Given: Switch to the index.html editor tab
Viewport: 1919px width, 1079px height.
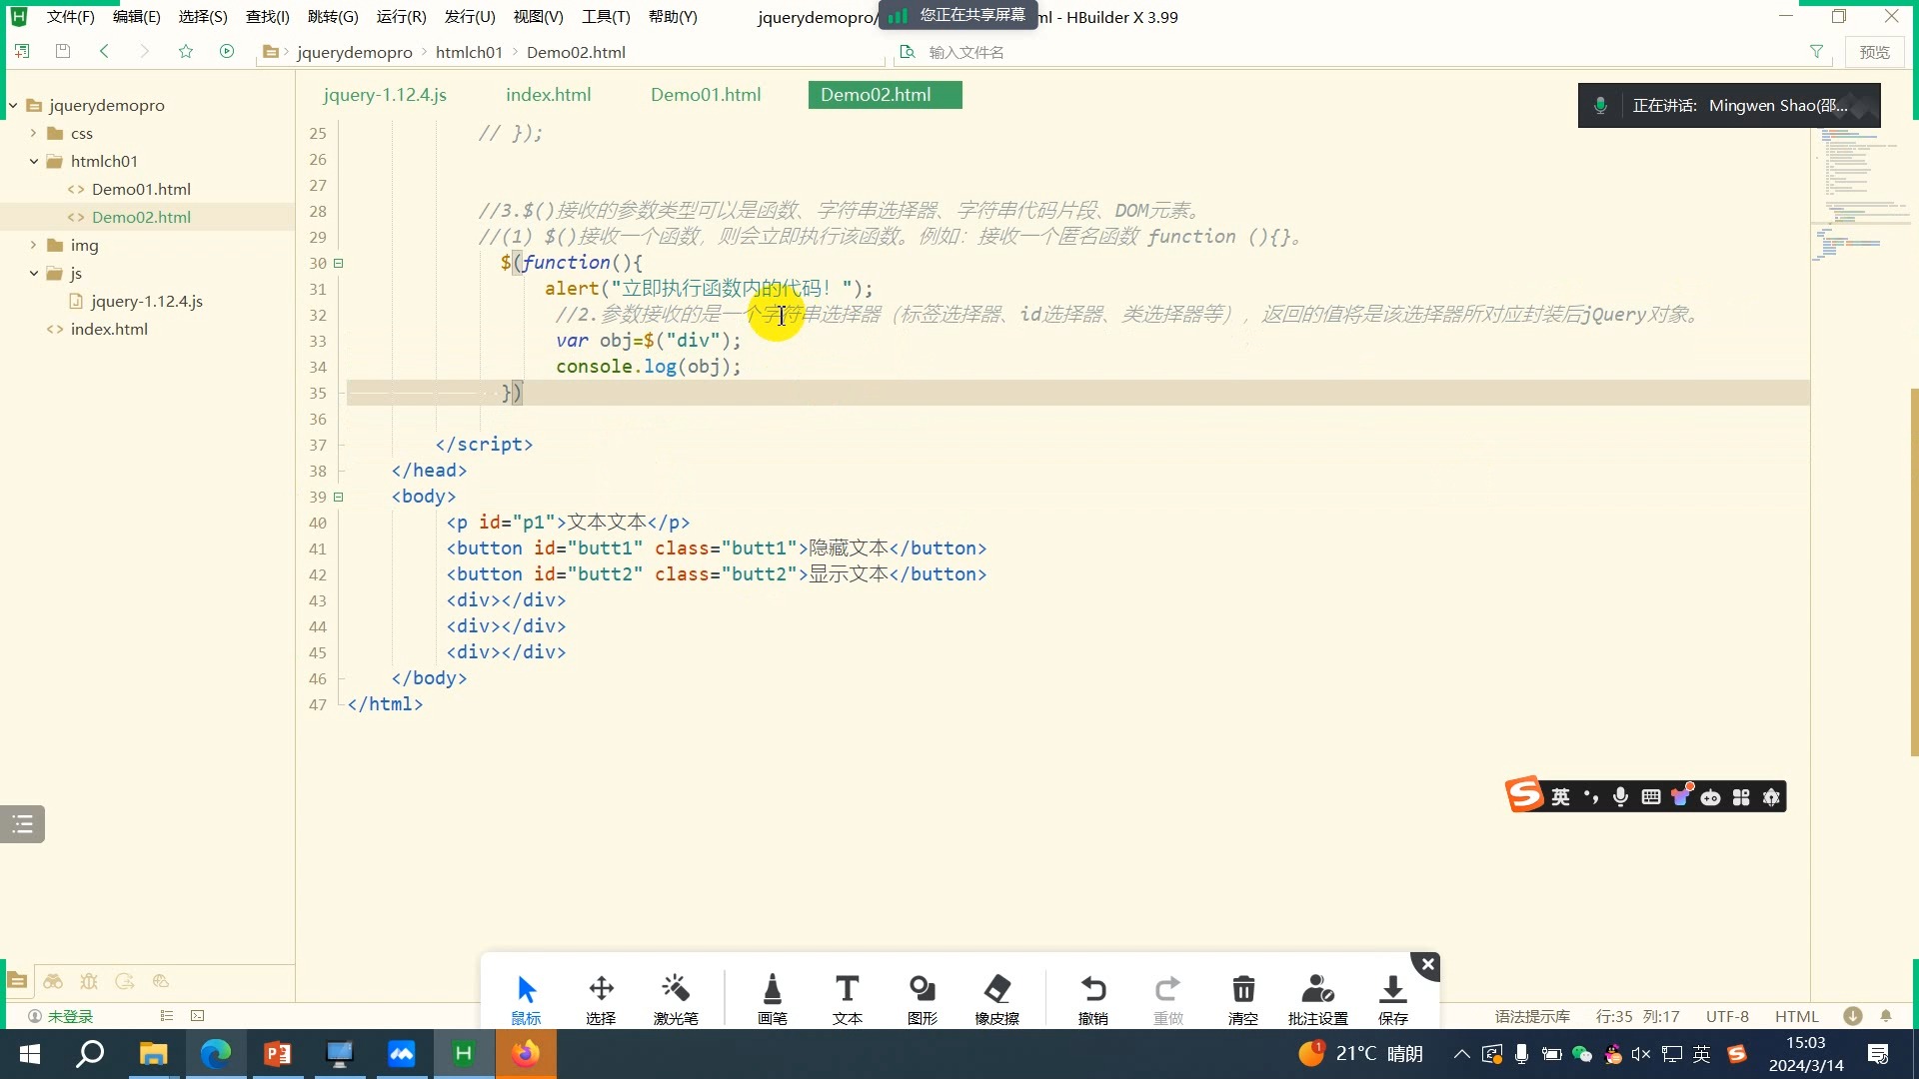Looking at the screenshot, I should (x=548, y=95).
